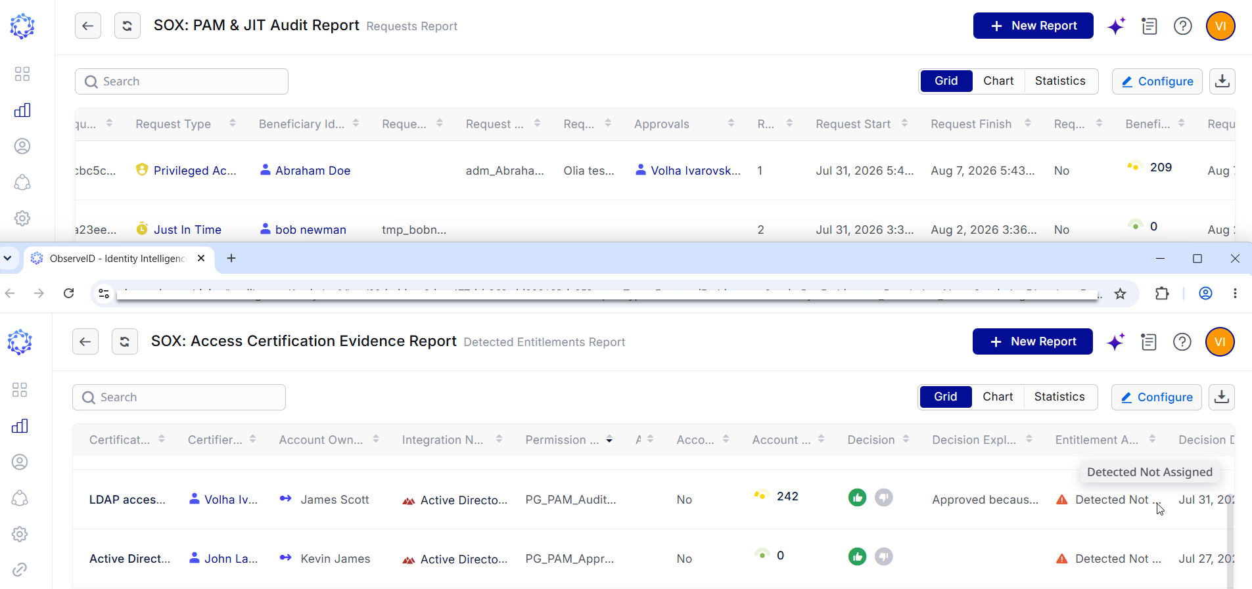Bookmark this page with the star icon
The height and width of the screenshot is (589, 1252).
[x=1121, y=294]
